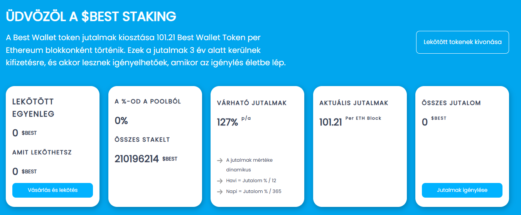Click the Napi = Jutalom % / 365 text
This screenshot has width=521, height=215.
[254, 191]
